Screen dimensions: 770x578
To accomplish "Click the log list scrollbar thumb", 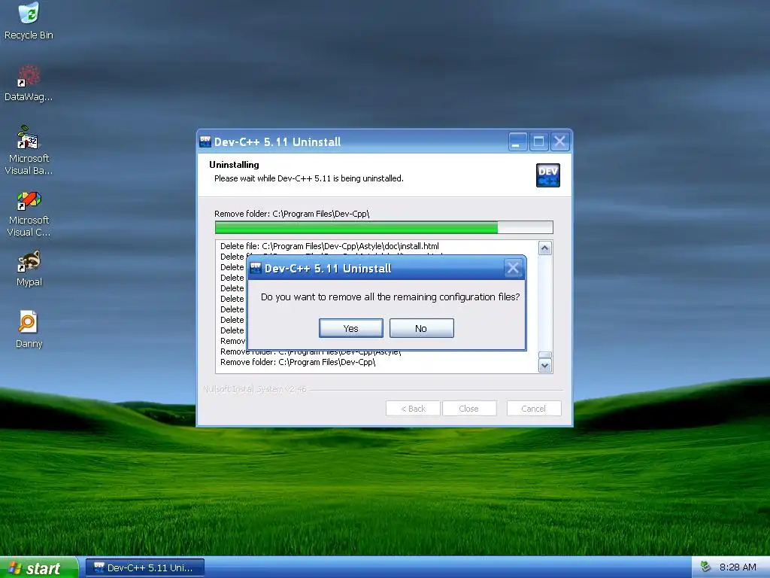I will tap(545, 355).
